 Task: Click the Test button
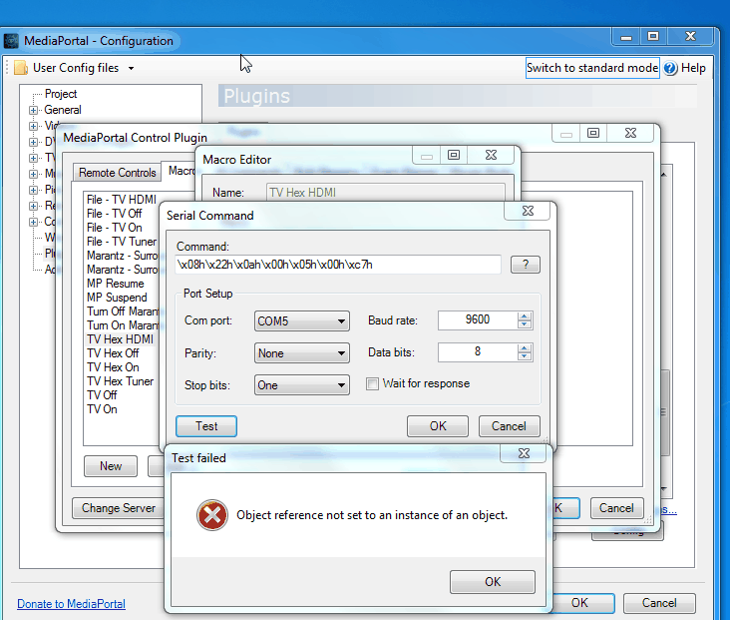coord(206,426)
